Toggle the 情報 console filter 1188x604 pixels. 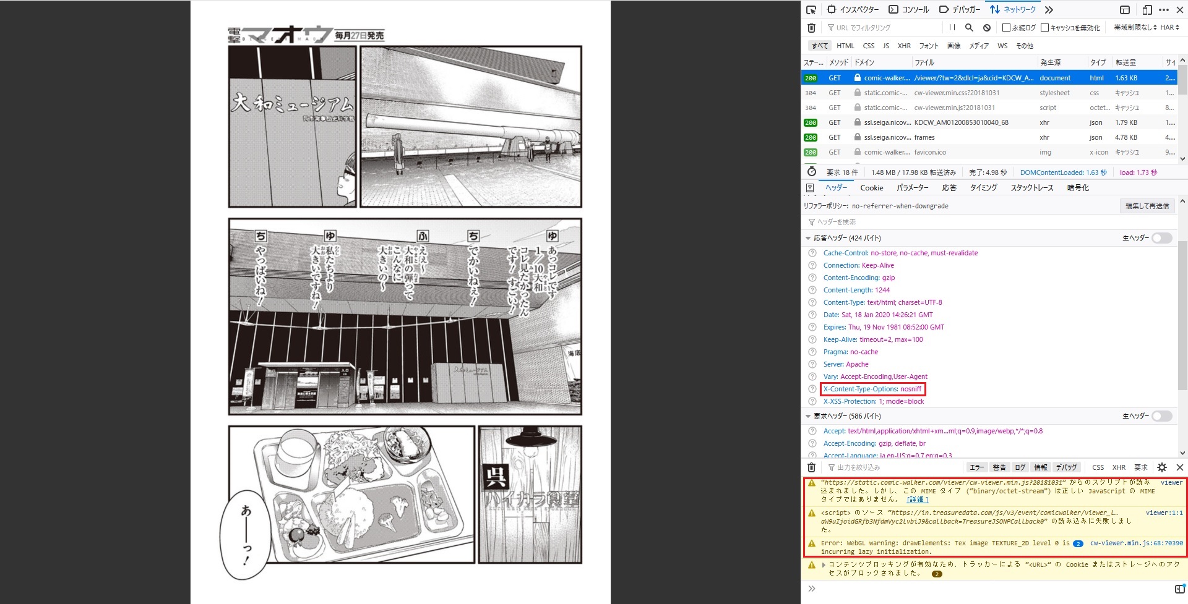point(1041,467)
